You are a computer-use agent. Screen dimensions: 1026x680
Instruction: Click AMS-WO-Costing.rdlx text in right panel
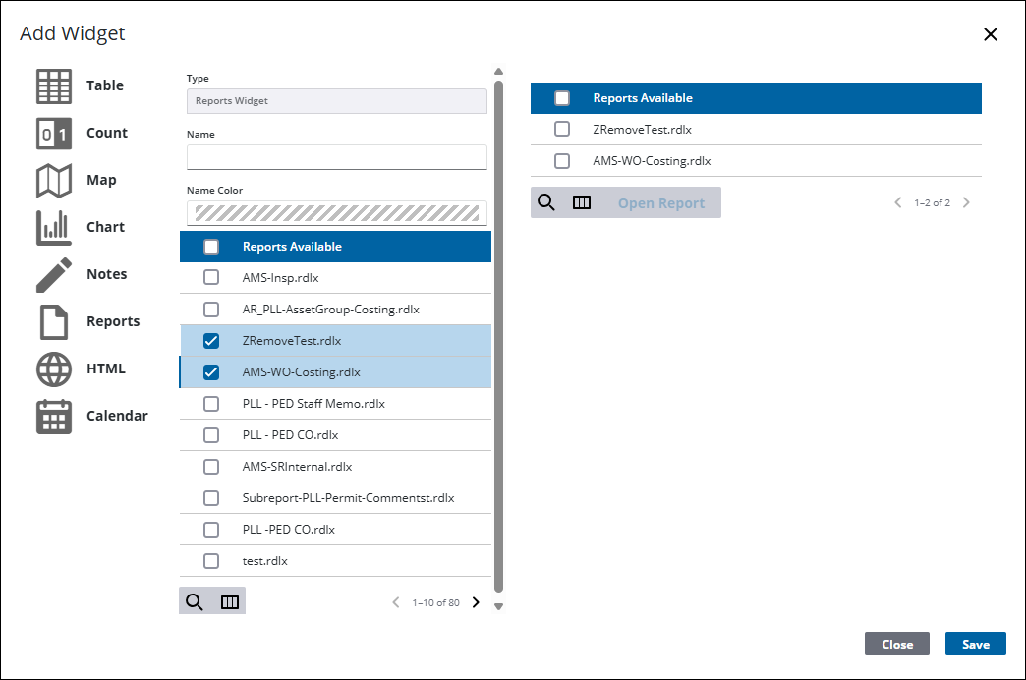tap(652, 161)
